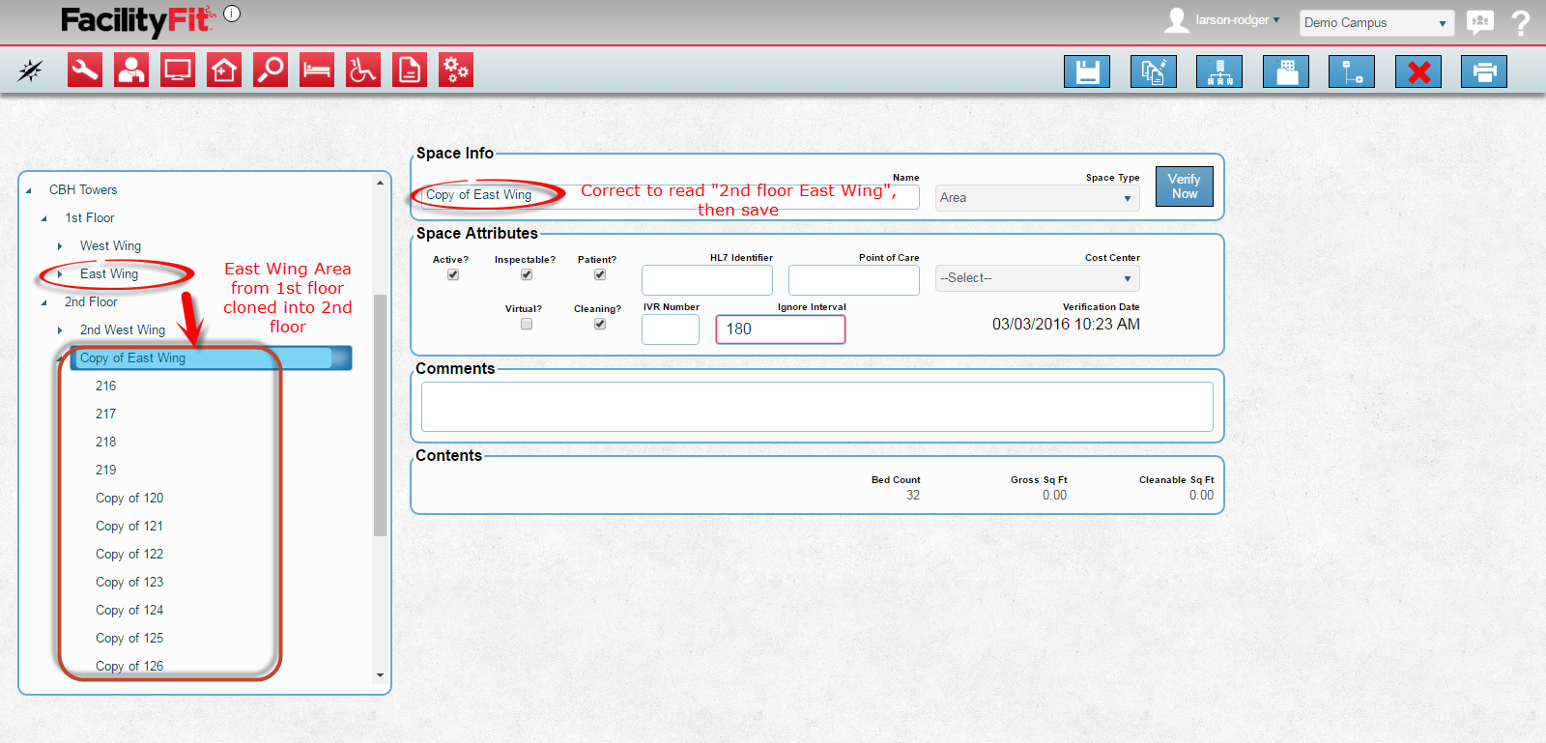The image size is (1546, 743).
Task: Select 2nd West Wing in tree
Action: coord(123,330)
